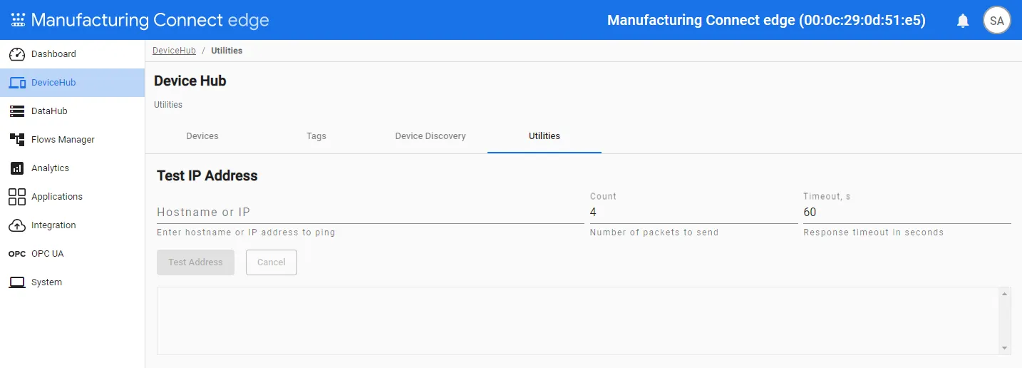The height and width of the screenshot is (368, 1022).
Task: Click the Cancel button
Action: (x=272, y=262)
